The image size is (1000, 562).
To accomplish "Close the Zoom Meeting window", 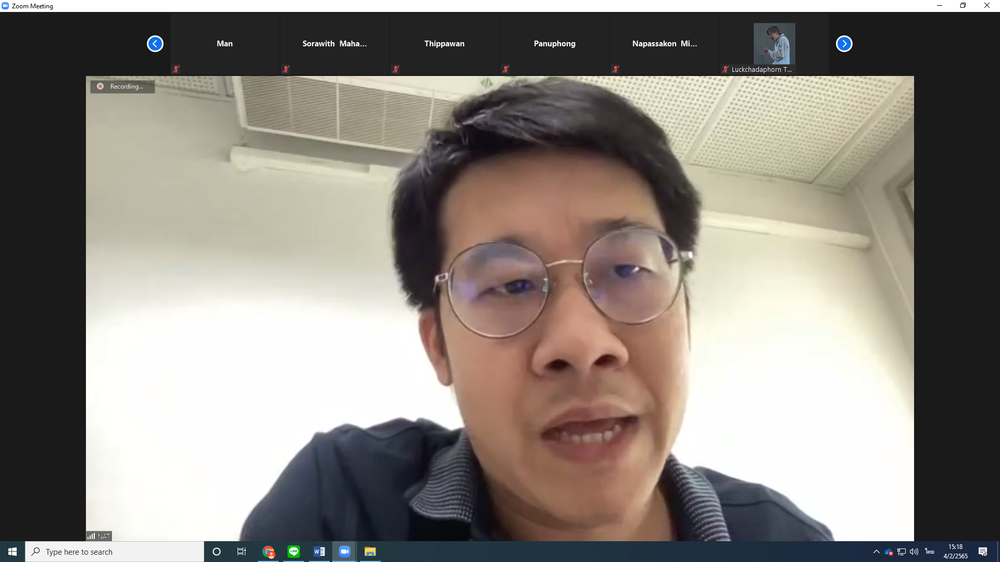I will [987, 6].
